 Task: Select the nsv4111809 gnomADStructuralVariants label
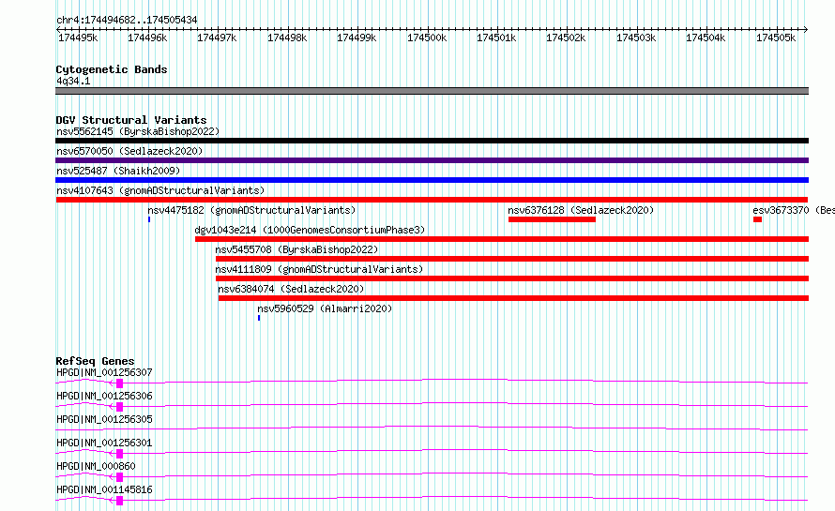click(x=319, y=269)
